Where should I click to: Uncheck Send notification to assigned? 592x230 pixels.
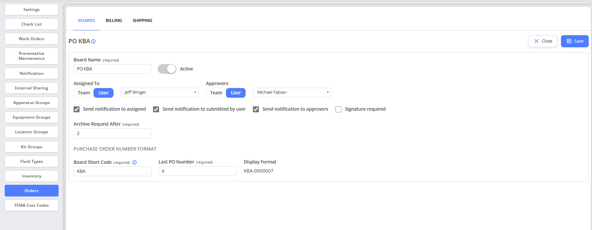tap(77, 109)
